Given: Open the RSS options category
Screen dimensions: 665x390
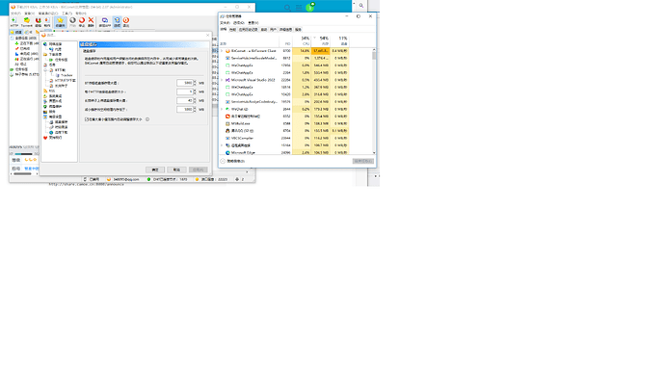Looking at the screenshot, I should [x=51, y=91].
